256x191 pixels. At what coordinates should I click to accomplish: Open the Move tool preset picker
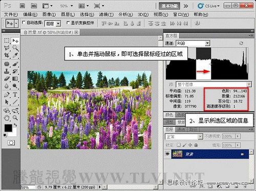coord(16,23)
